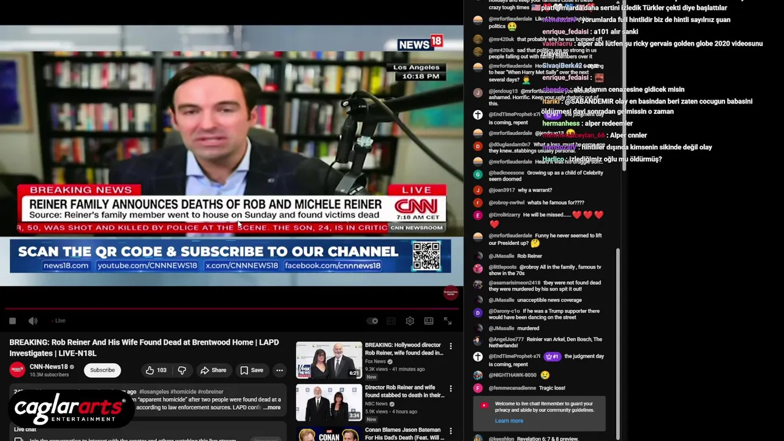
Task: Open options menu for the Fox News video
Action: pyautogui.click(x=451, y=346)
